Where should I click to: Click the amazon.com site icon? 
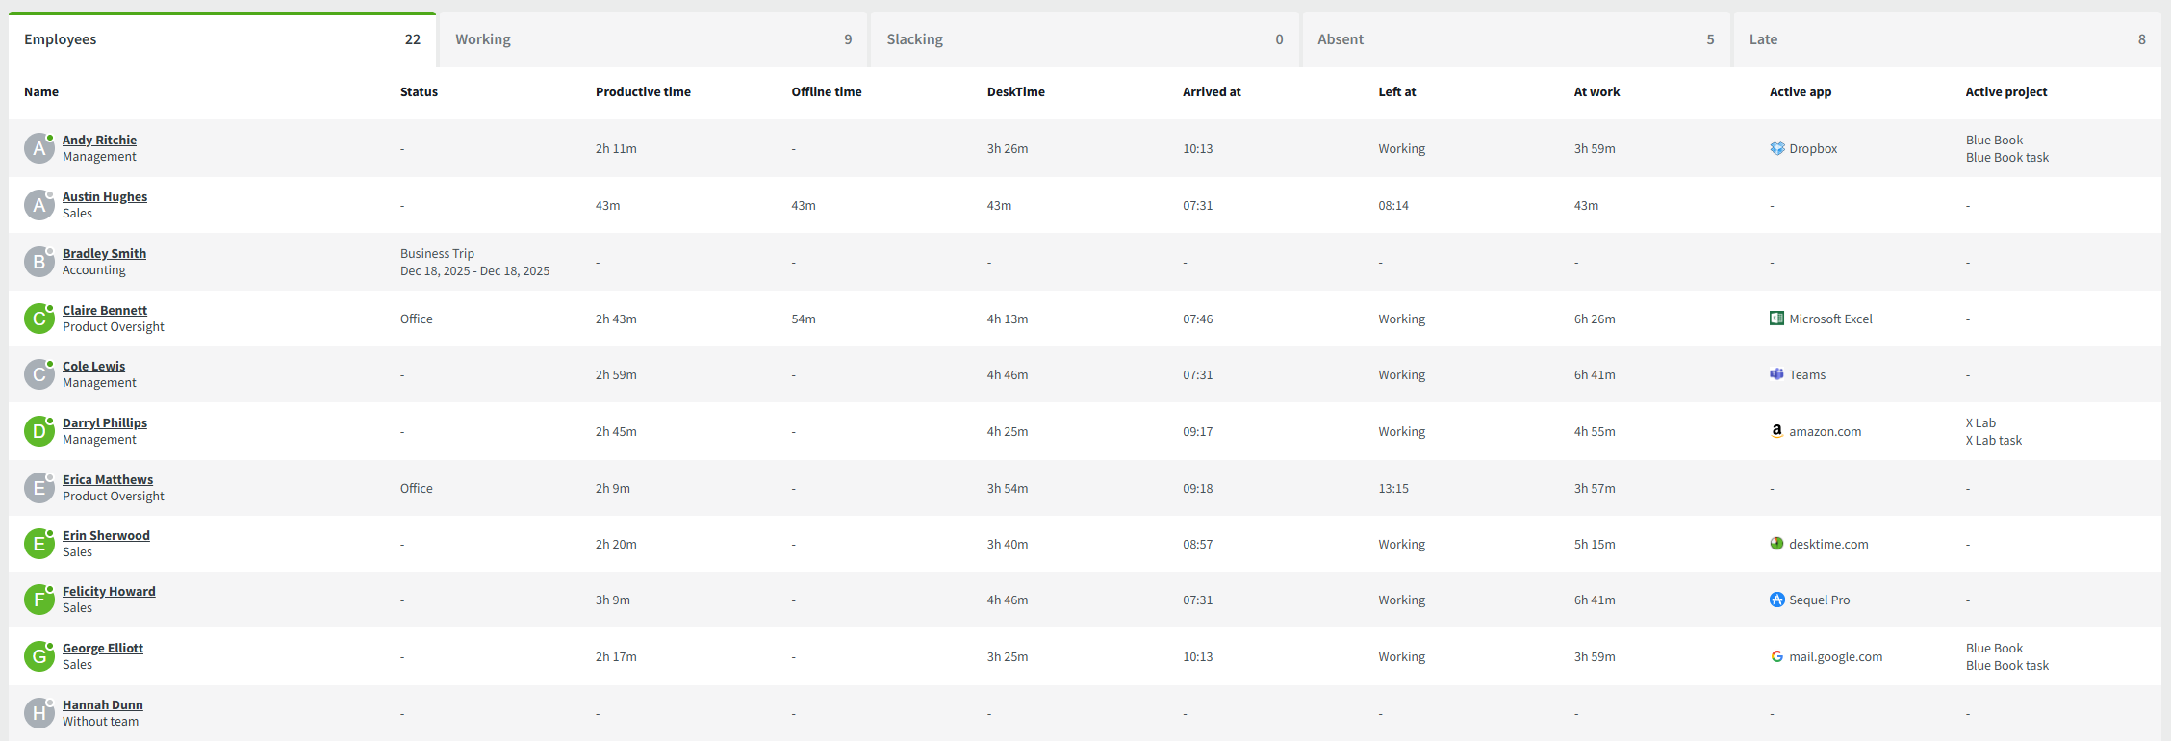[x=1776, y=431]
